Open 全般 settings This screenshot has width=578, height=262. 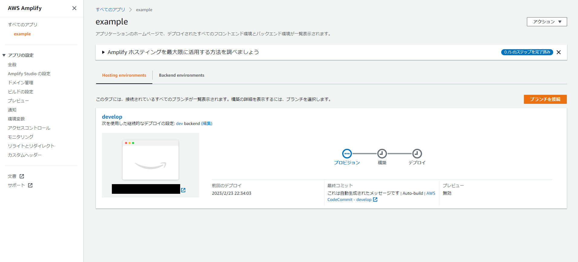(12, 65)
